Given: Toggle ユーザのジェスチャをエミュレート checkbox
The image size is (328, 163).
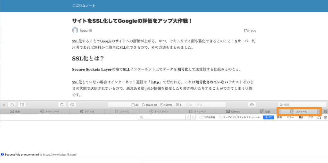Looking at the screenshot, I should 221,118.
